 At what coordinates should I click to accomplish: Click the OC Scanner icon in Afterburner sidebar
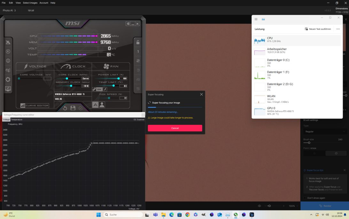tap(8, 70)
